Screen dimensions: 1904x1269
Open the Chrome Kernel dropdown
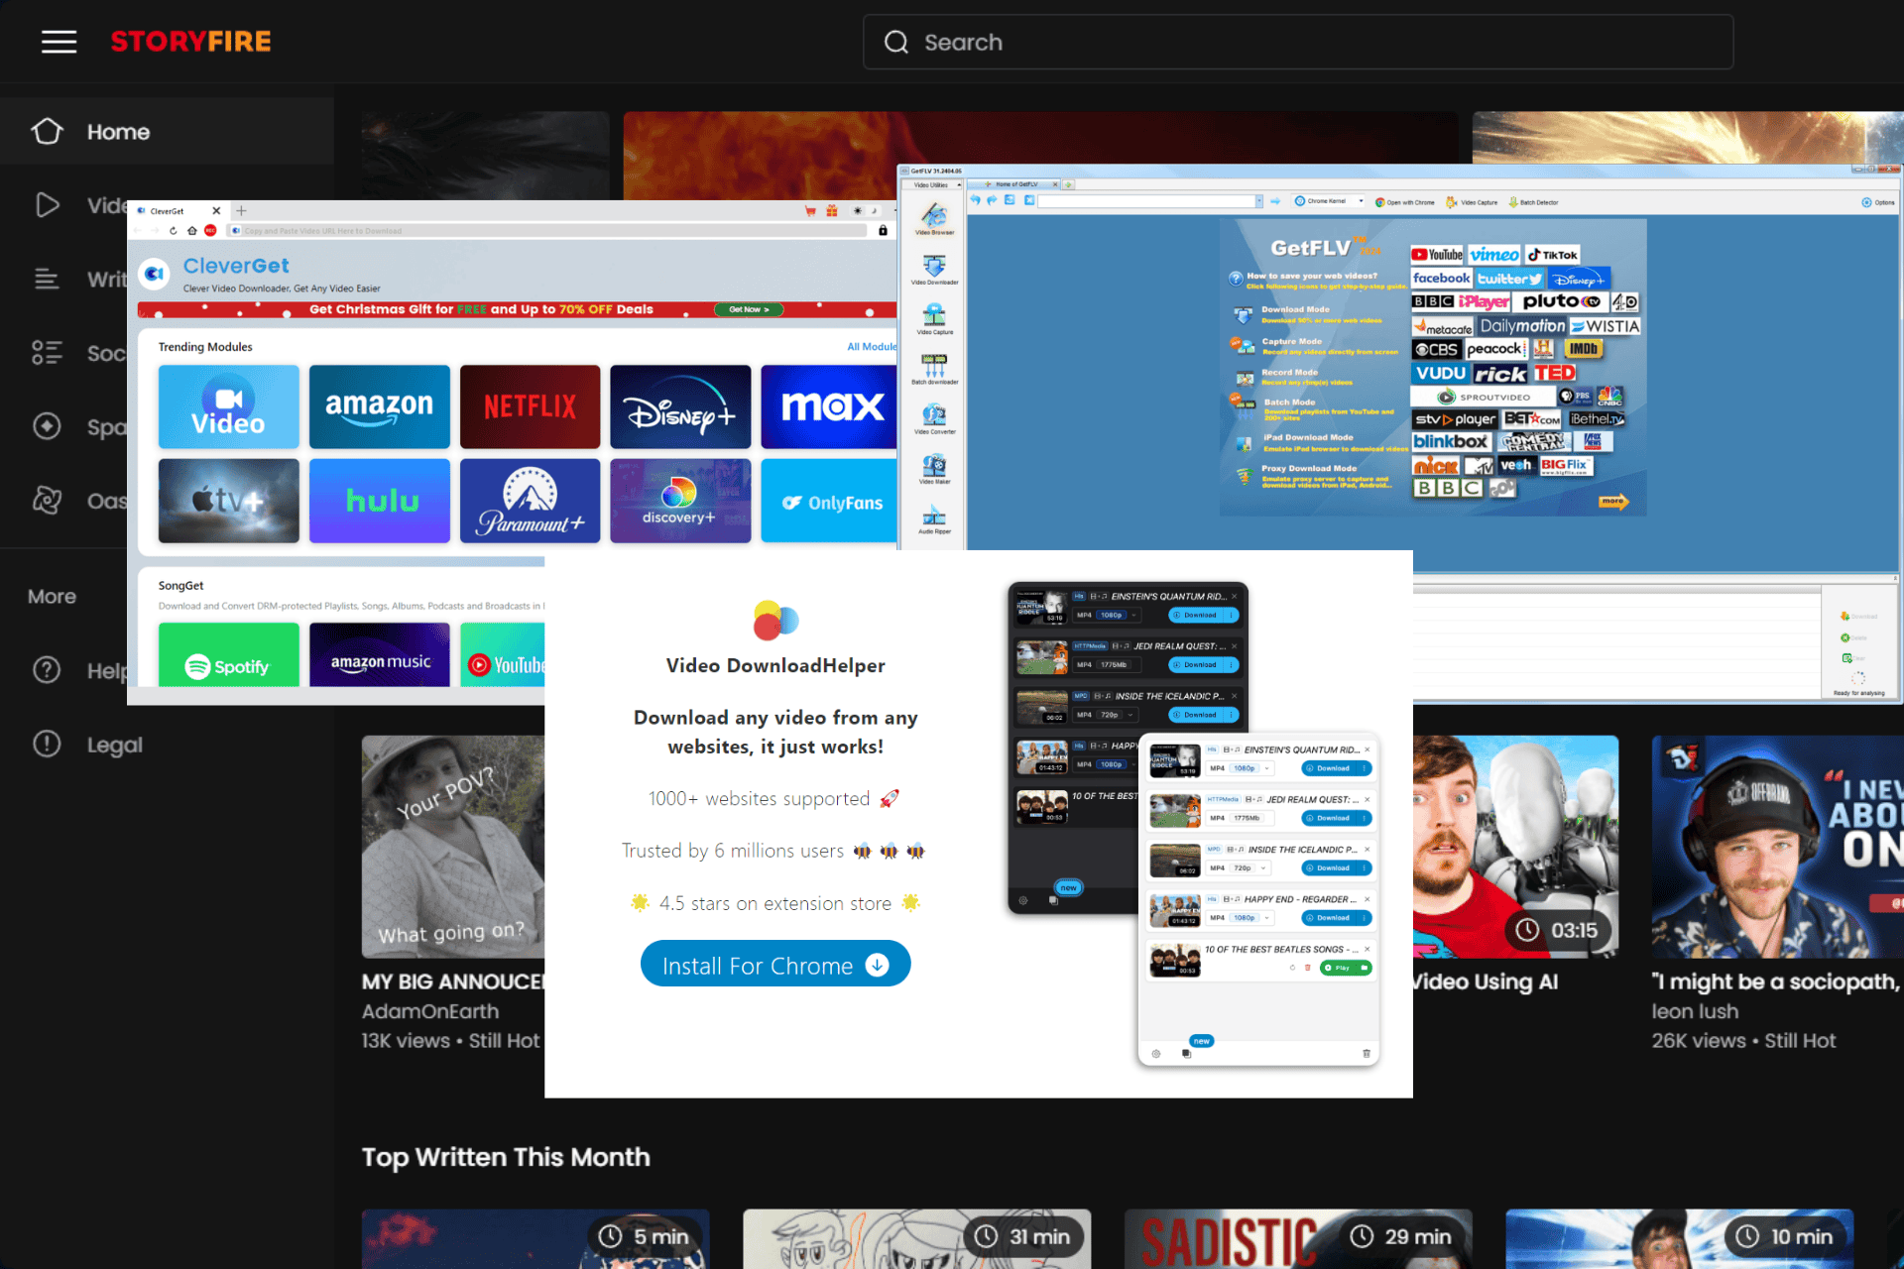tap(1330, 201)
